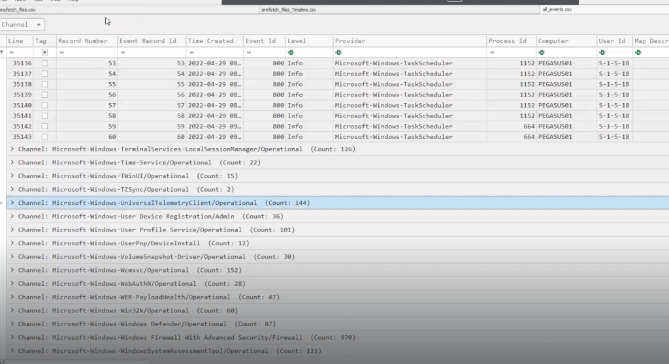Click the Process Id filter field
The width and height of the screenshot is (669, 364).
(x=511, y=52)
